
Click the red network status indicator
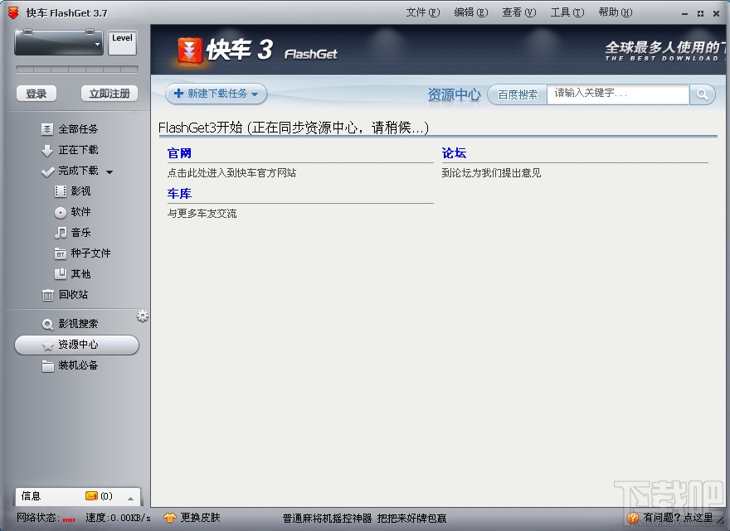click(x=69, y=520)
